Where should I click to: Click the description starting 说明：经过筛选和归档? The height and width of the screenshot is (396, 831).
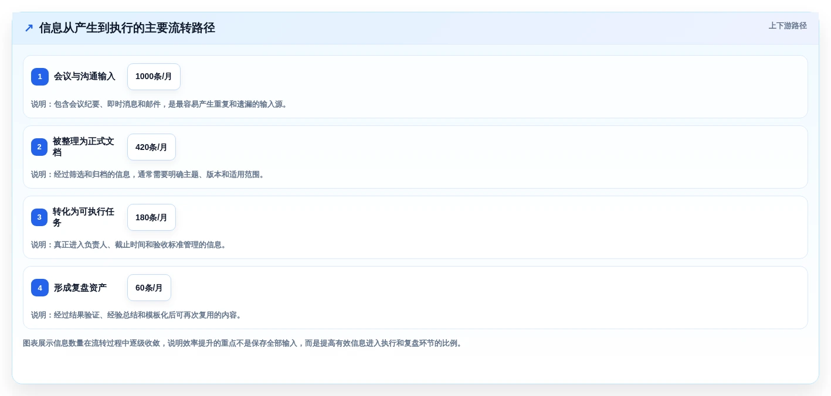[149, 175]
